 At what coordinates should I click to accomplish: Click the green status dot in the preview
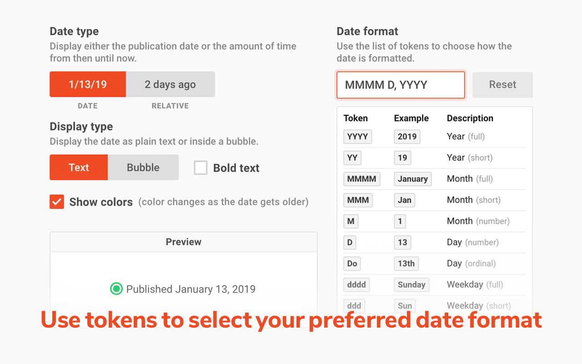coord(116,289)
